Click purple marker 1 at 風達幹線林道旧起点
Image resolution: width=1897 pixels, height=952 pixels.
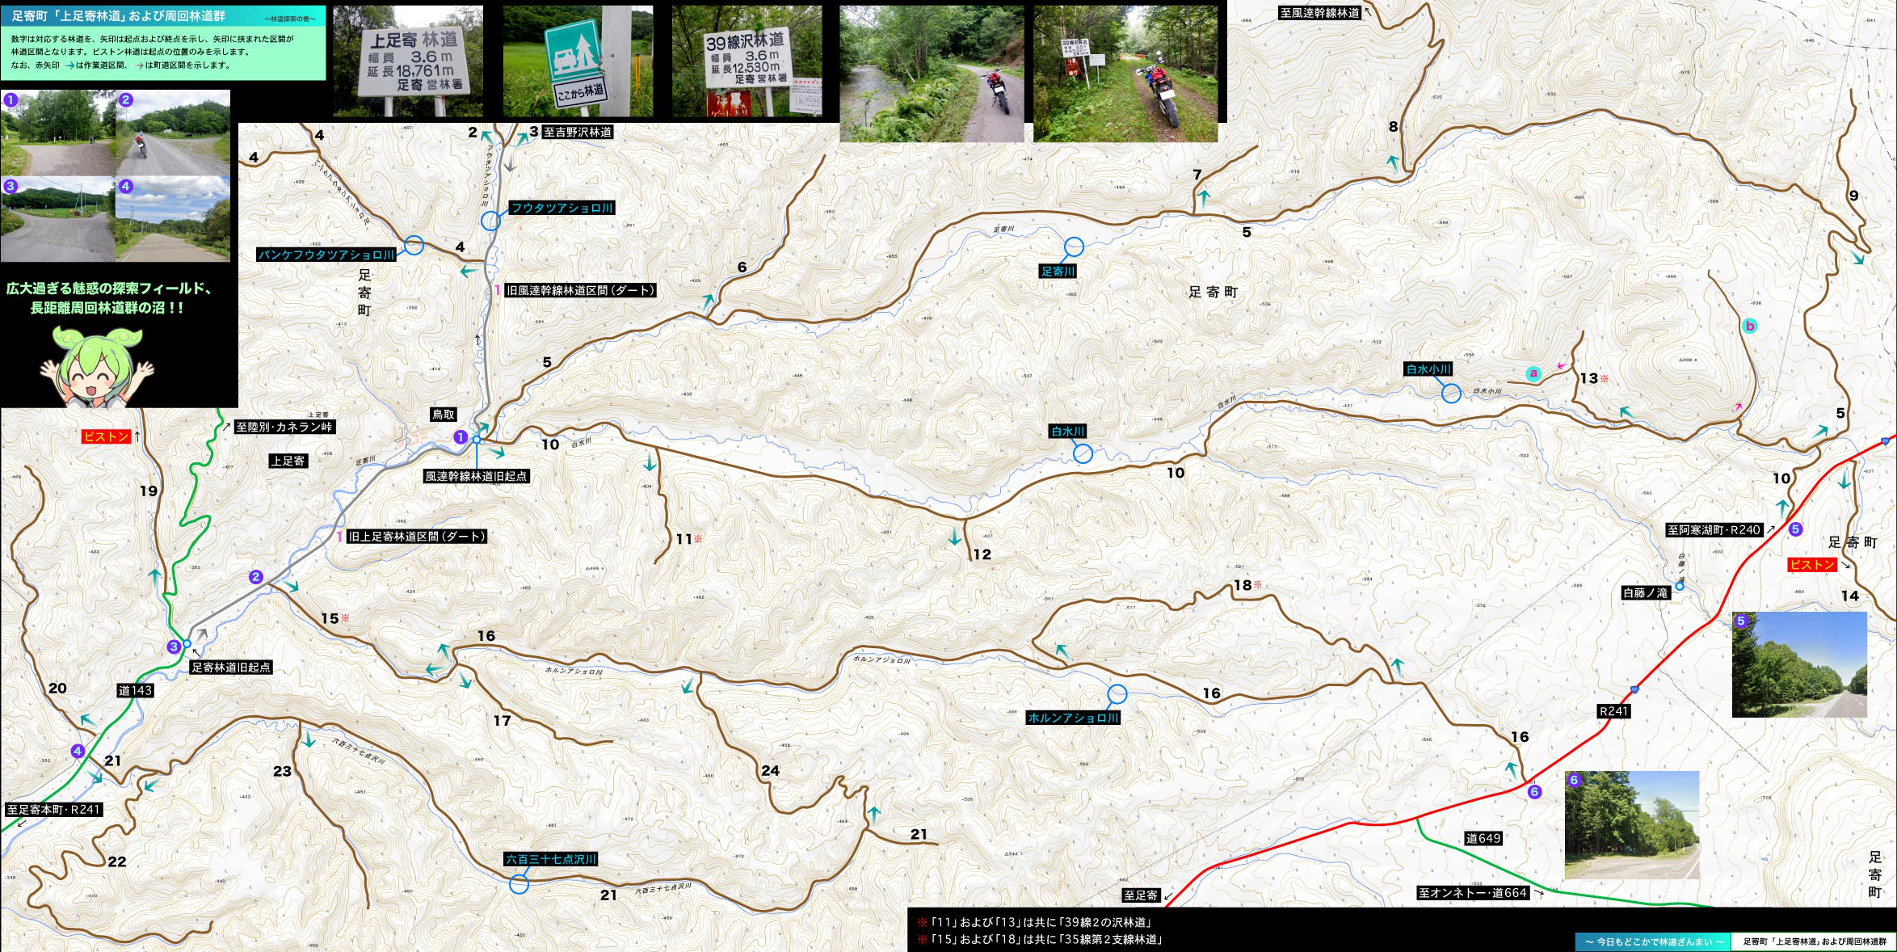pyautogui.click(x=461, y=437)
